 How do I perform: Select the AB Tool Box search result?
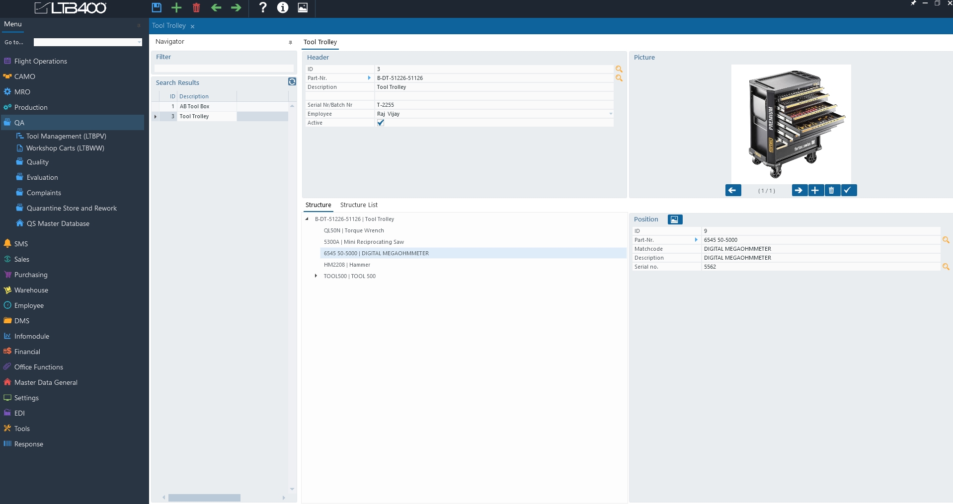coord(195,106)
